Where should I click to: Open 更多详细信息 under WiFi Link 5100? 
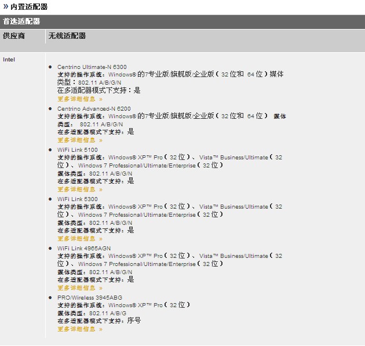click(x=79, y=190)
